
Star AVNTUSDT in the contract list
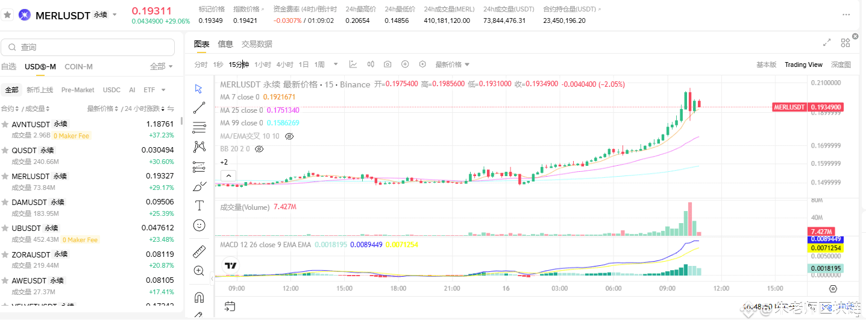(5, 124)
